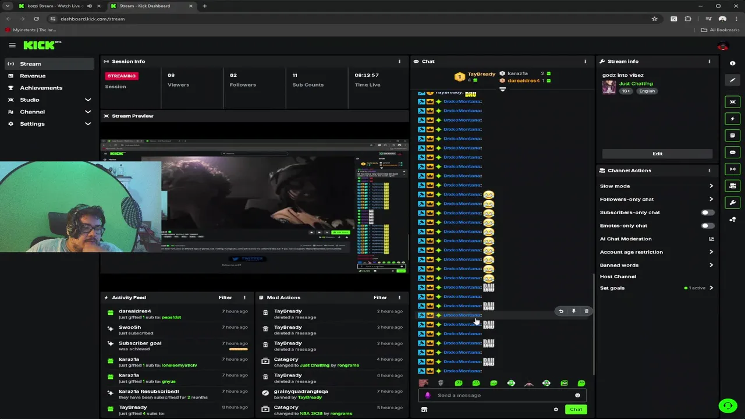The height and width of the screenshot is (419, 745).
Task: Open All Bookmarks folder
Action: (x=720, y=30)
